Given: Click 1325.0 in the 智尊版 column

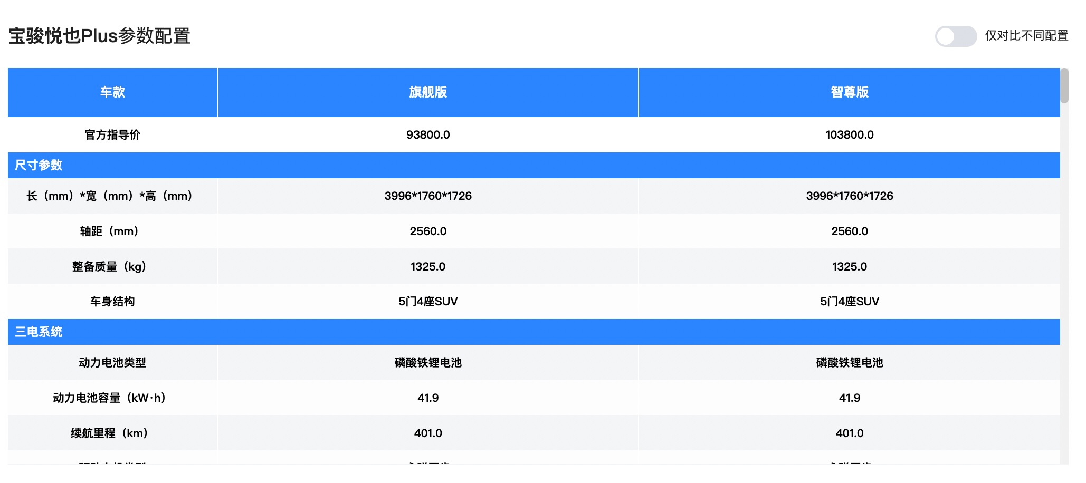Looking at the screenshot, I should (850, 266).
